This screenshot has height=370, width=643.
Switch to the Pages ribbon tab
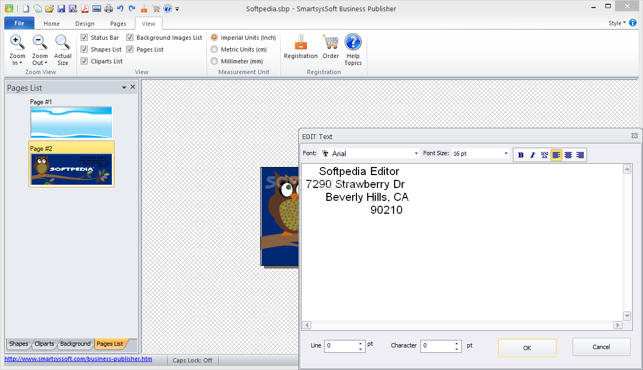point(118,24)
